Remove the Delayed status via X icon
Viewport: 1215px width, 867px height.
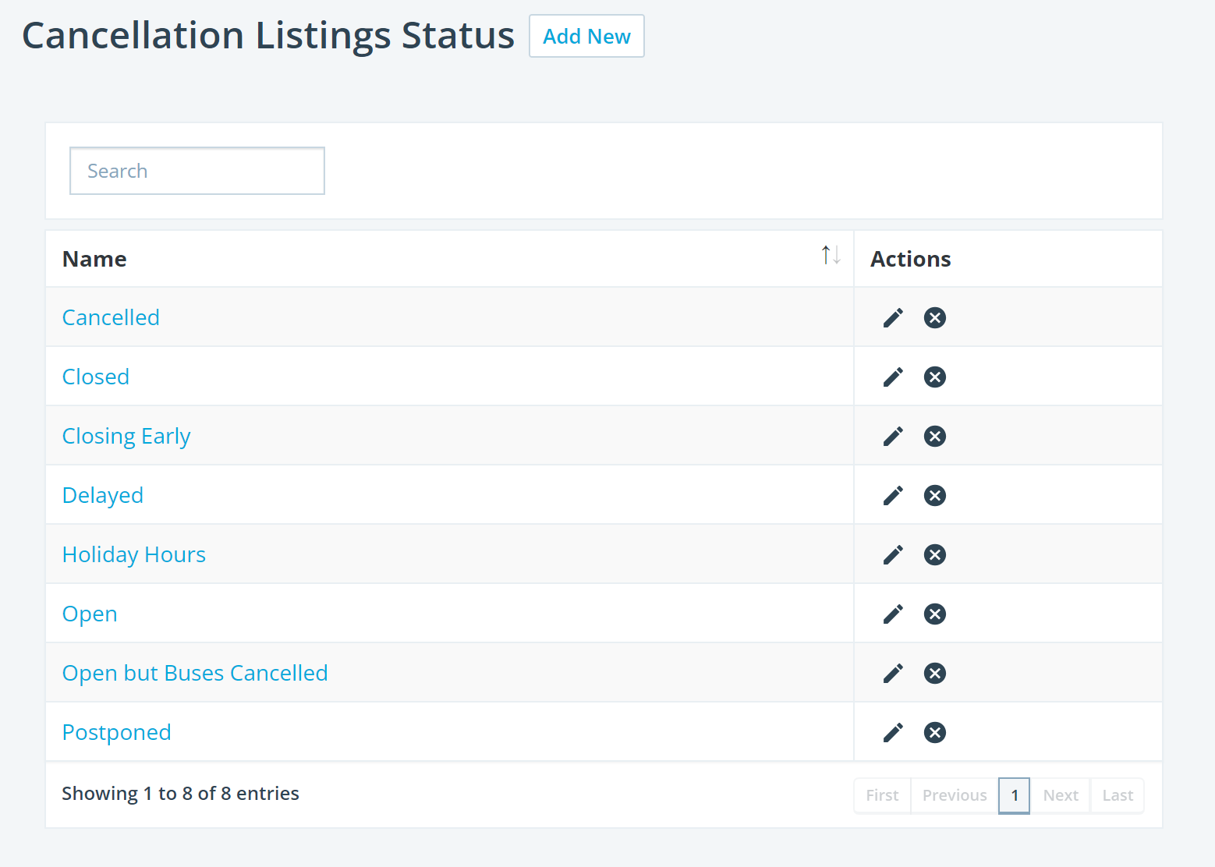click(x=934, y=496)
